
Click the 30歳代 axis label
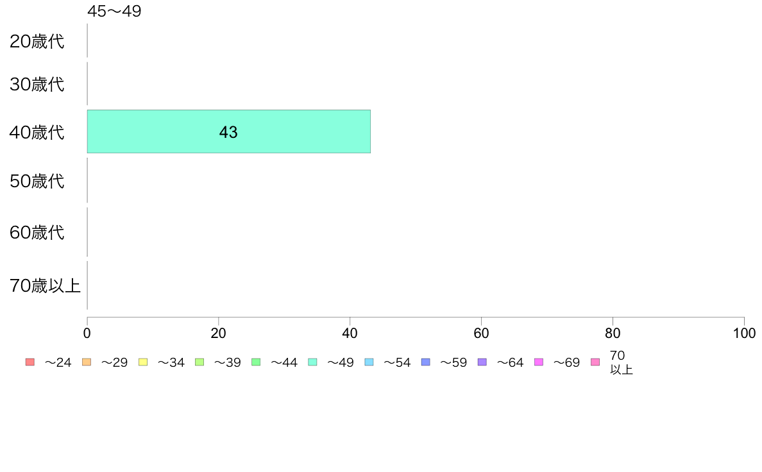37,84
